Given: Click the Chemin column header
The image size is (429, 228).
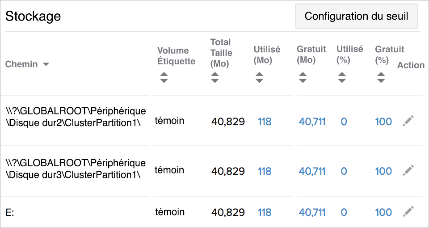Looking at the screenshot, I should pyautogui.click(x=21, y=64).
